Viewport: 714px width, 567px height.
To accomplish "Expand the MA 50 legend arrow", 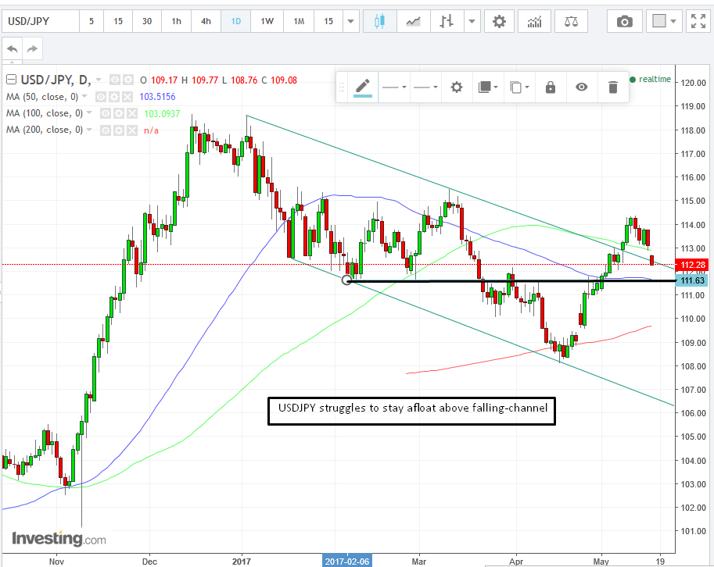I will click(84, 96).
